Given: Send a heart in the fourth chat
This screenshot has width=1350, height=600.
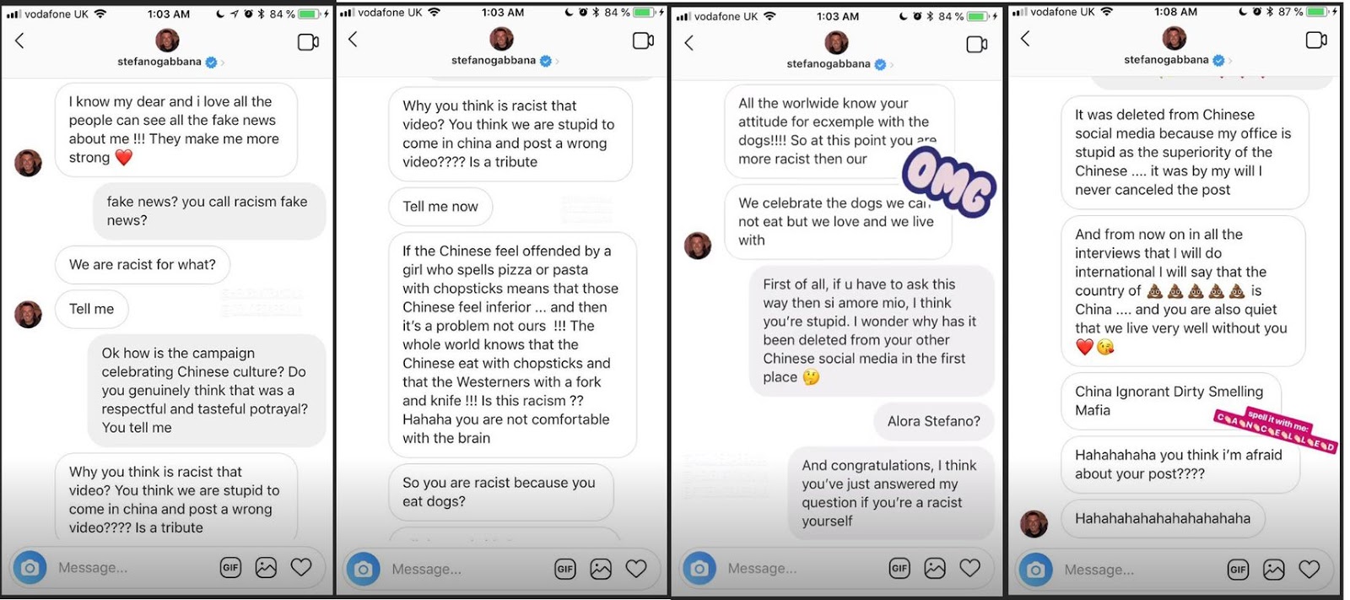Looking at the screenshot, I should tap(1309, 570).
